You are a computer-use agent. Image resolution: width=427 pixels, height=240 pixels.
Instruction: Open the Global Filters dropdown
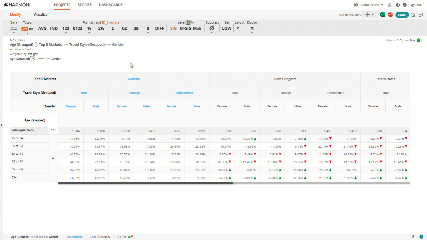[x=369, y=5]
